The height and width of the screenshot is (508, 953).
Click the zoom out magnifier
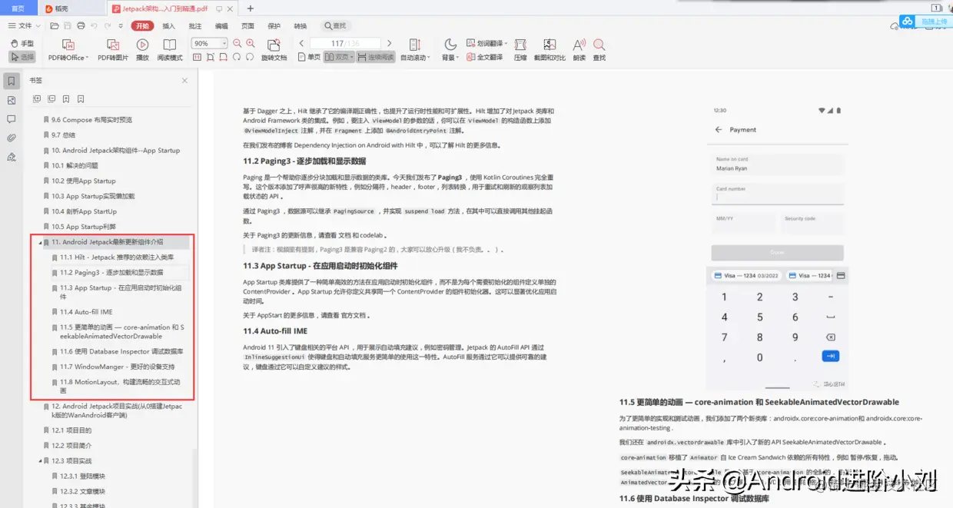(237, 44)
